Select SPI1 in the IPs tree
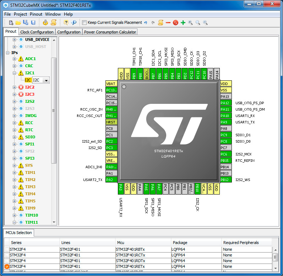Screen dimensions: 283x276 30,144
